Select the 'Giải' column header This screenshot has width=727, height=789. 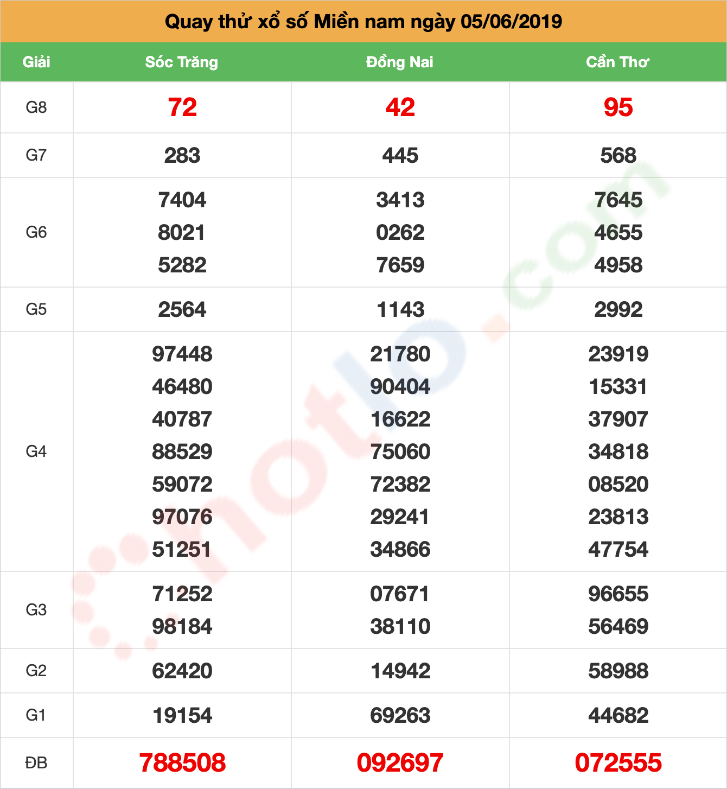pyautogui.click(x=36, y=62)
